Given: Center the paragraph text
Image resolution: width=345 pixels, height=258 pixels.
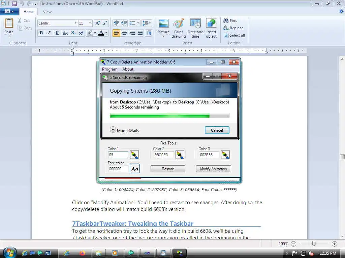Looking at the screenshot, I should click(124, 33).
